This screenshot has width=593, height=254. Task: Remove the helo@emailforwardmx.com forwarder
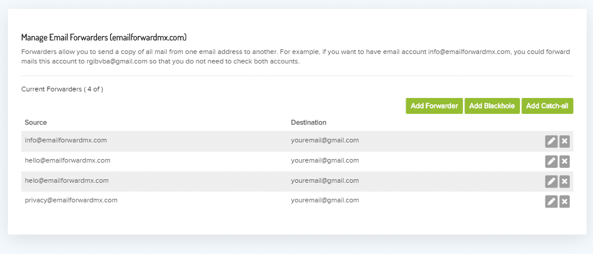(565, 182)
